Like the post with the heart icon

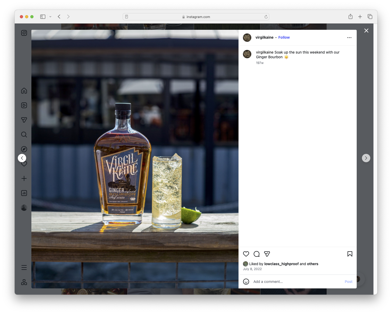pos(246,254)
